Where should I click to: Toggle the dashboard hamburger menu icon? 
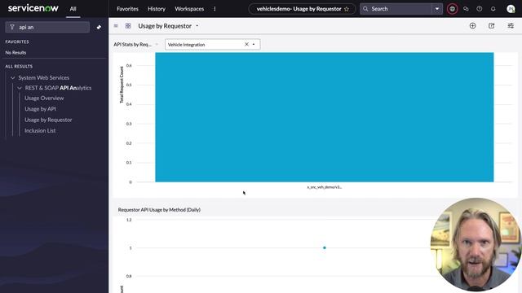[x=116, y=26]
